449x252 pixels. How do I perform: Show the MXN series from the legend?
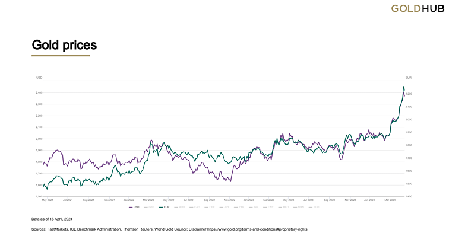tap(301, 207)
